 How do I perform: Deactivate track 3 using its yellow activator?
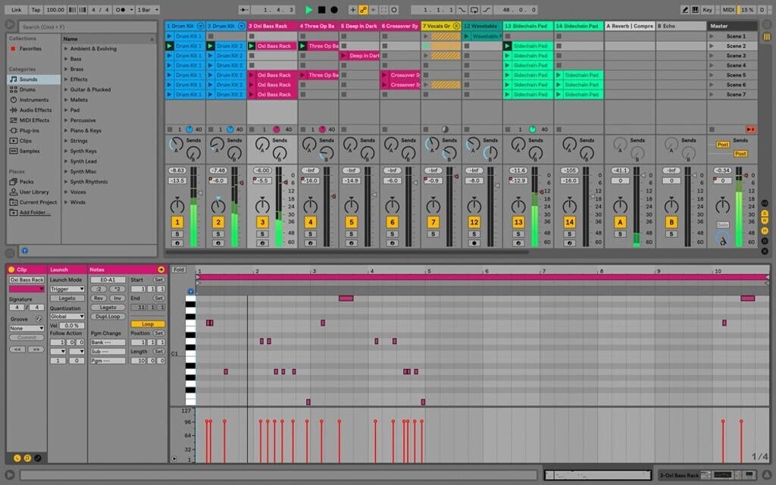pos(262,222)
